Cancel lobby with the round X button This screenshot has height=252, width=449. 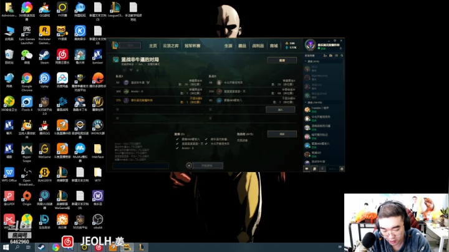coord(189,165)
